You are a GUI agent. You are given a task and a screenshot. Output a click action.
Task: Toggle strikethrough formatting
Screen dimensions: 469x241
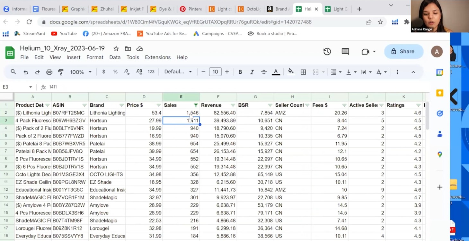click(264, 72)
